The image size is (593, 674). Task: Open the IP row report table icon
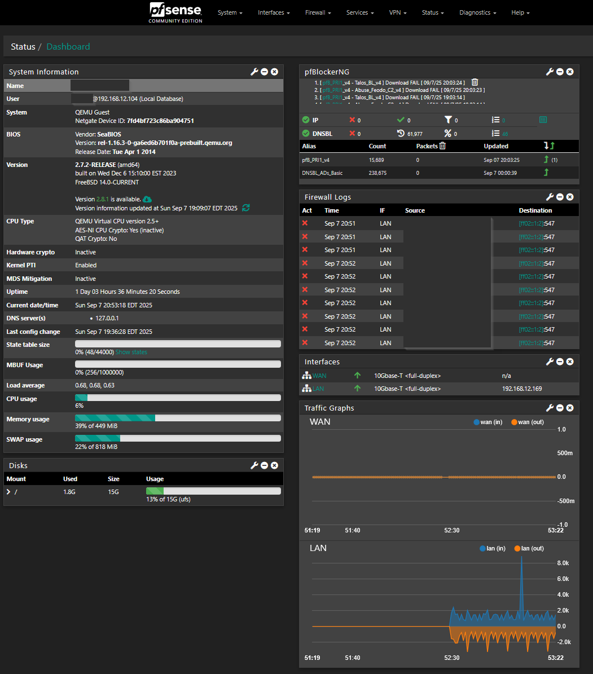543,120
